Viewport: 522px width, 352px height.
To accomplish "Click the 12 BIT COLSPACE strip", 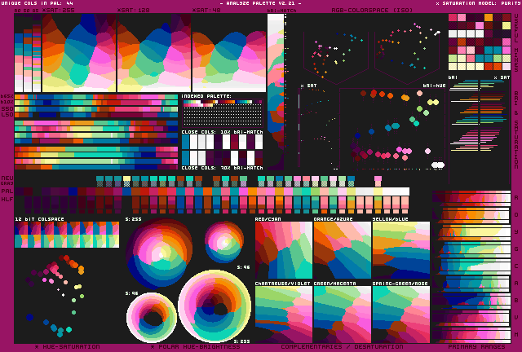I will [x=67, y=235].
